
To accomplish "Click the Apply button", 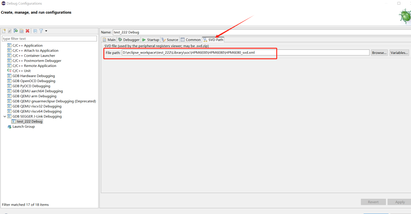I will tap(400, 202).
